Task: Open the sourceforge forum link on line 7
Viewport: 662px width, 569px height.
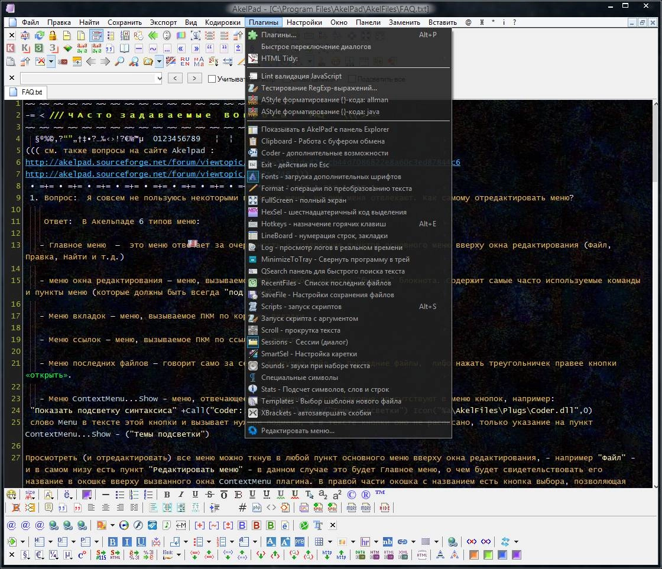Action: pos(135,174)
